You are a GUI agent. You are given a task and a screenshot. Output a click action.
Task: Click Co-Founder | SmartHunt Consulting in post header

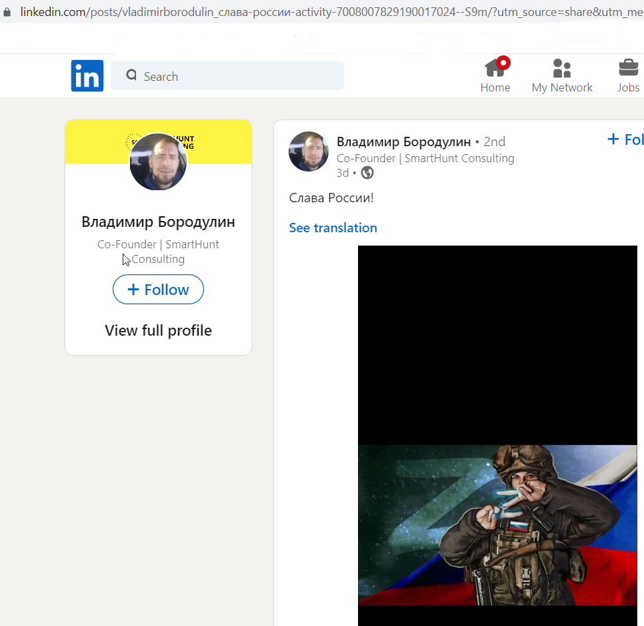pos(425,158)
